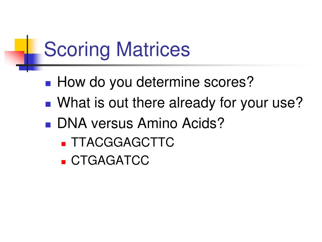The height and width of the screenshot is (242, 322).
Task: Click the sequence TTACGGAGCTTC
Action: (123, 142)
